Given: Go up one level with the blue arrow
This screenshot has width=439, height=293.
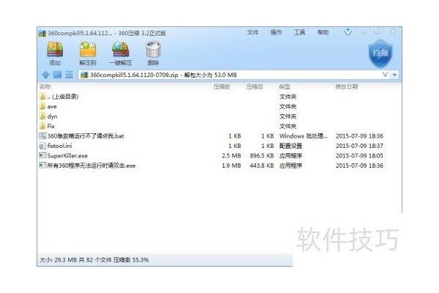Looking at the screenshot, I should pos(45,75).
